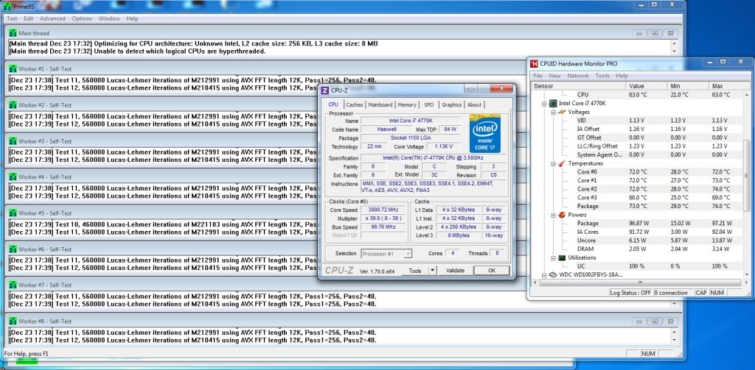Click the Sensor column header
Viewport: 755px width, 370px height.
point(578,86)
